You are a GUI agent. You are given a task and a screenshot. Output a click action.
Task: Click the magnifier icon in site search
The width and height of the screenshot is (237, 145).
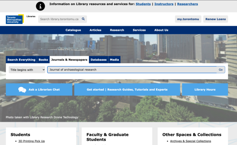[83, 19]
